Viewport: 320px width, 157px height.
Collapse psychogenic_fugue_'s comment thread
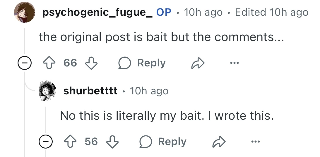pos(24,63)
